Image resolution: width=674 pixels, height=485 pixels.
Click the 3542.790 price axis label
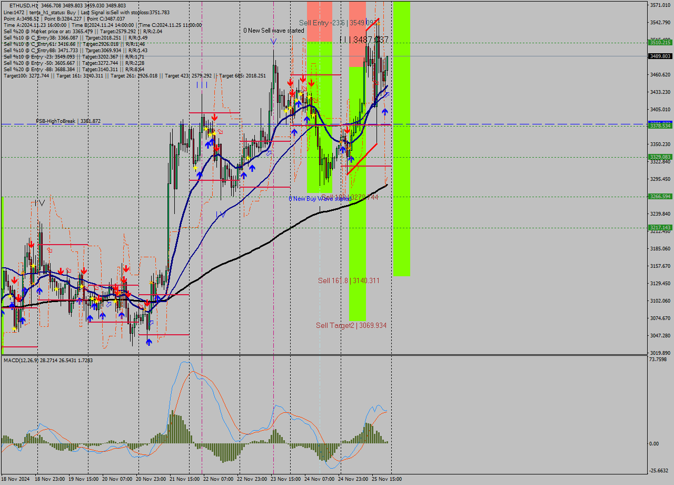coord(660,22)
